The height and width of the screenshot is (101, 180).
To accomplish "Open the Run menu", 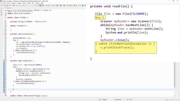I will coord(33,3).
